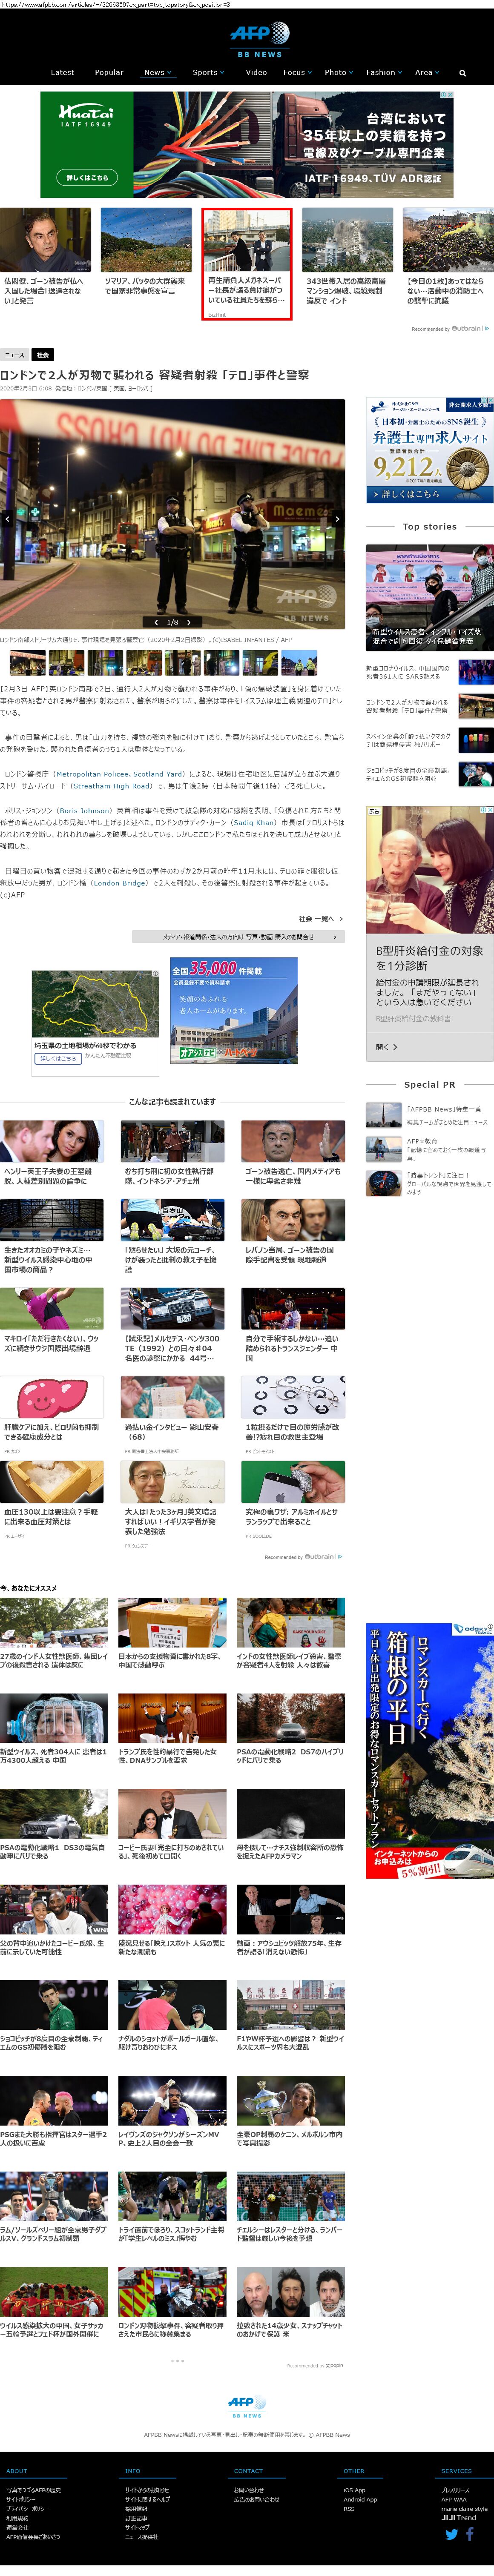Click the HuaTai 詳しくはこちら ad button

pos(87,177)
